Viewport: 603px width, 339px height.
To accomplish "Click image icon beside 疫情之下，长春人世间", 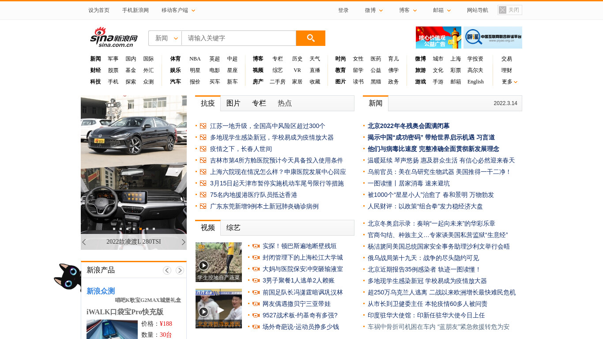I will [x=203, y=149].
